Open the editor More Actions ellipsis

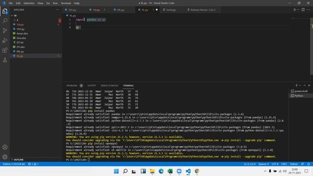(x=309, y=10)
